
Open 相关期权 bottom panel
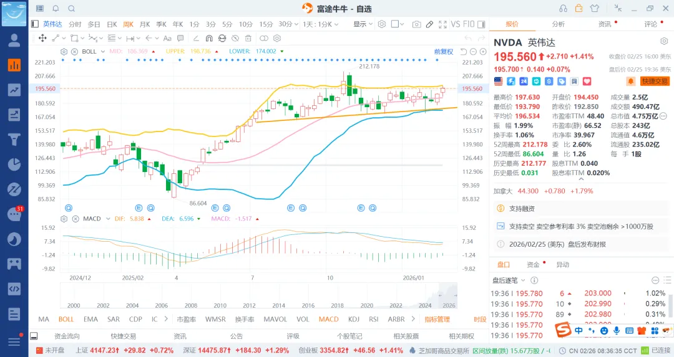462,336
